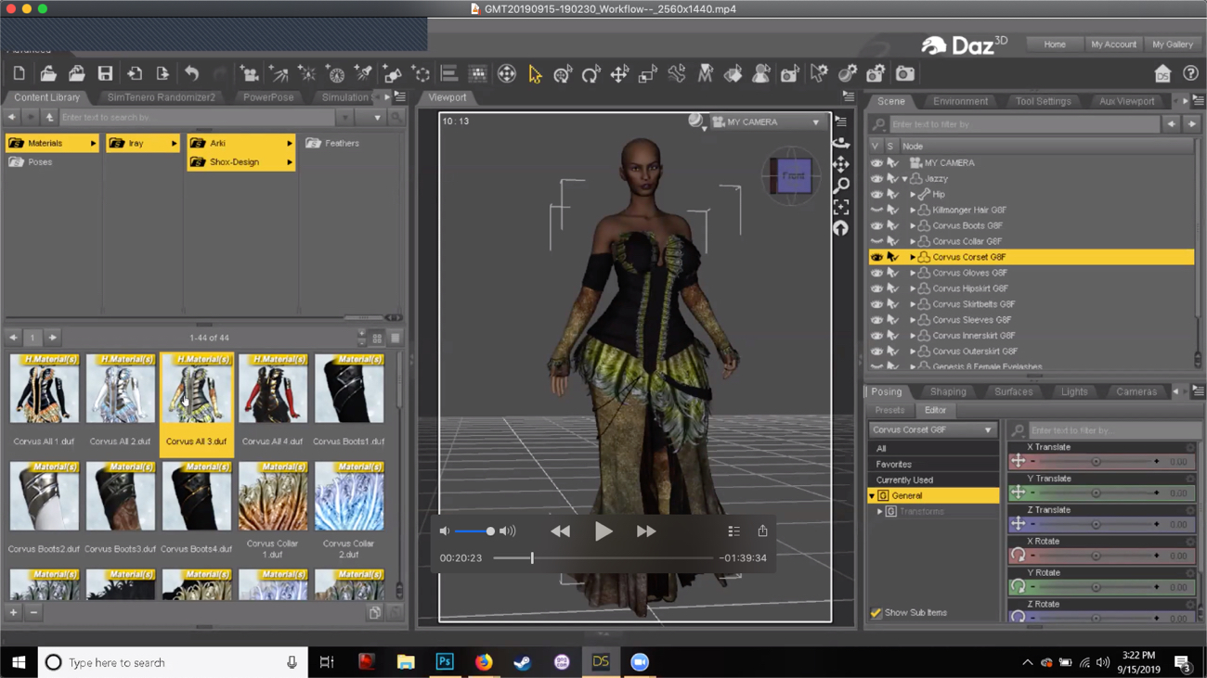Uncheck the Show Sub Items checkbox
Viewport: 1207px width, 678px height.
[876, 613]
